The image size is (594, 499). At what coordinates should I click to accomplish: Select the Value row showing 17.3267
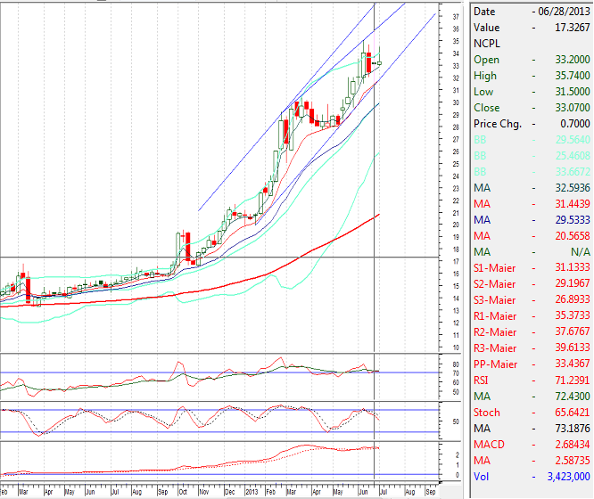531,28
